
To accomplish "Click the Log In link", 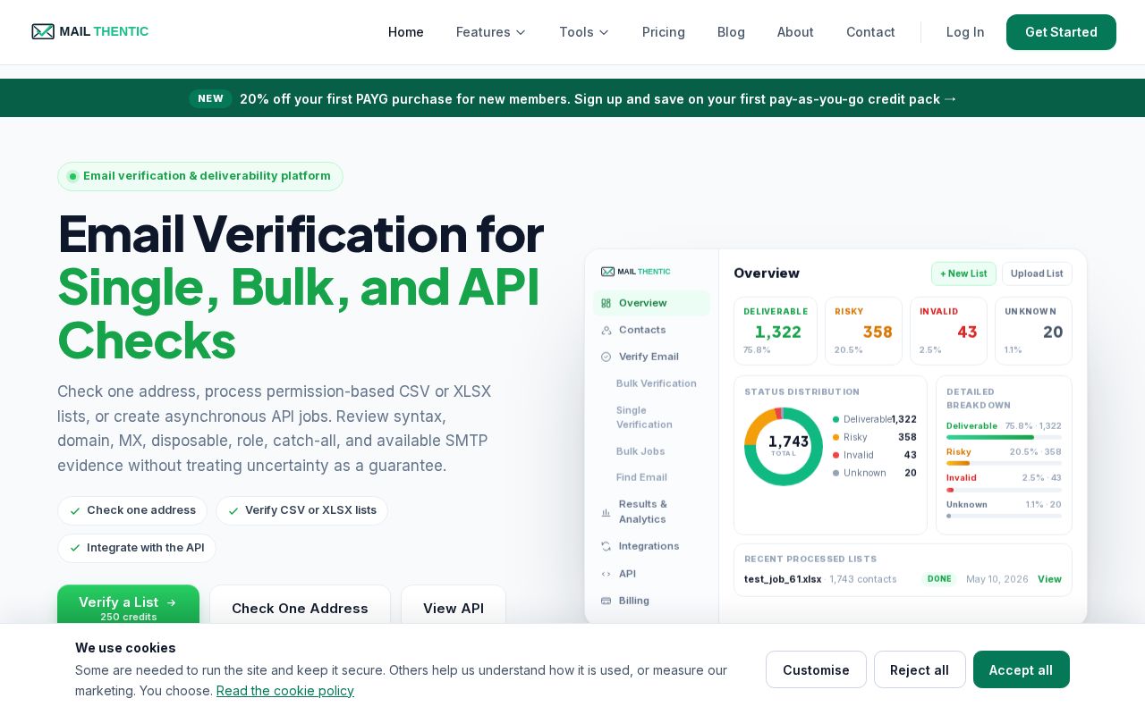I will coord(965,32).
